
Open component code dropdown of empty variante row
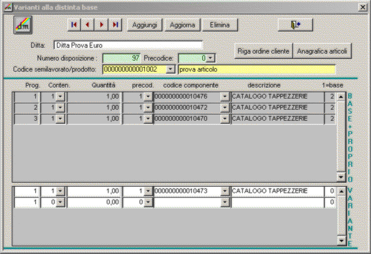[224, 202]
